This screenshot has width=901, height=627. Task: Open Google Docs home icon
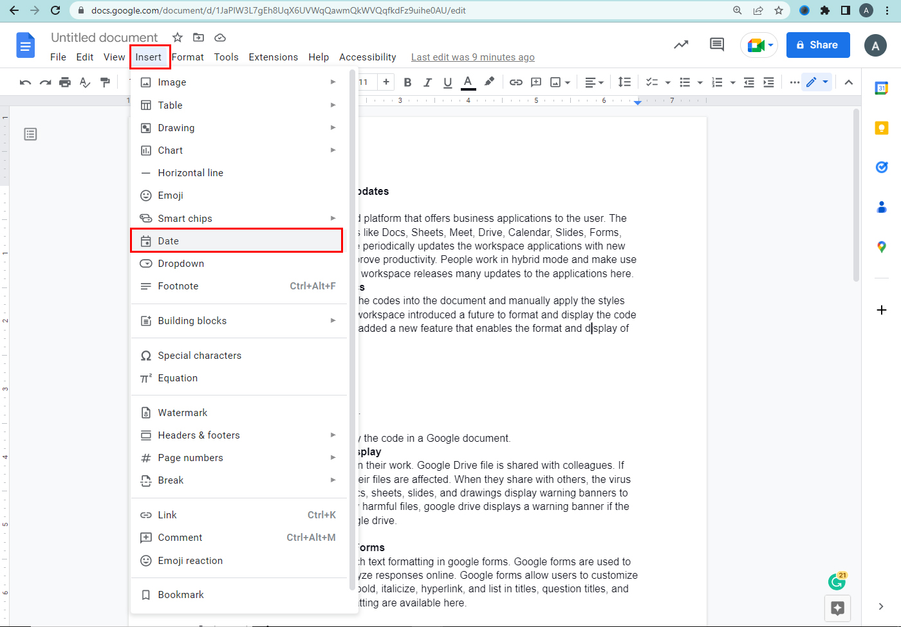(25, 46)
